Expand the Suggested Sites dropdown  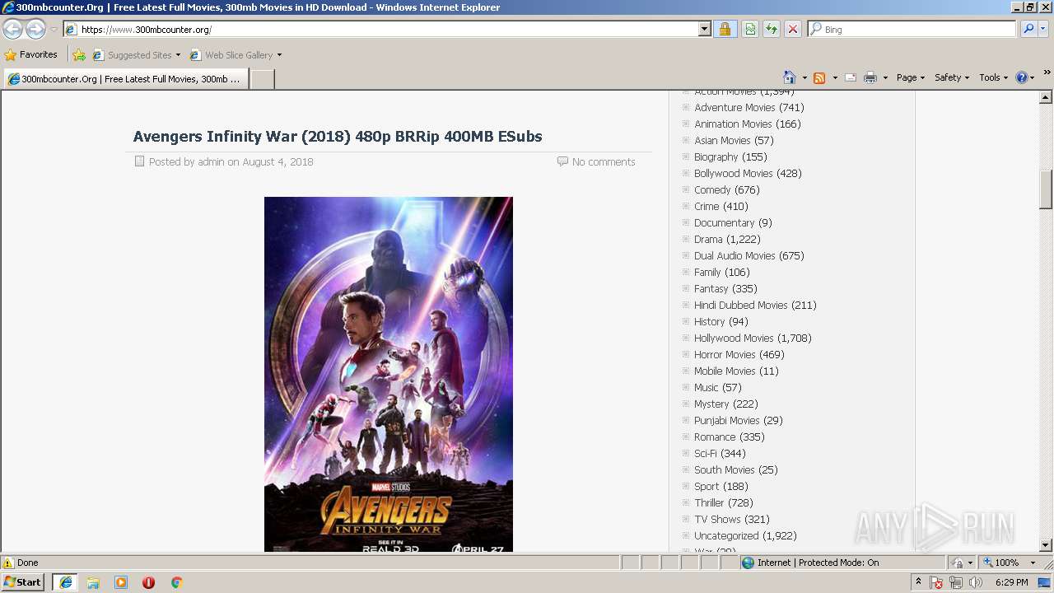178,55
